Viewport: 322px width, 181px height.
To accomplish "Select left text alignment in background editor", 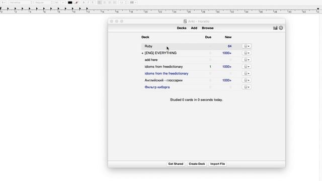I will pyautogui.click(x=100, y=3).
